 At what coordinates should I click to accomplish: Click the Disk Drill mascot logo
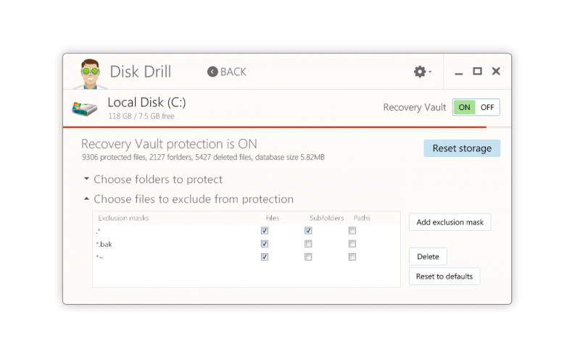coord(90,74)
